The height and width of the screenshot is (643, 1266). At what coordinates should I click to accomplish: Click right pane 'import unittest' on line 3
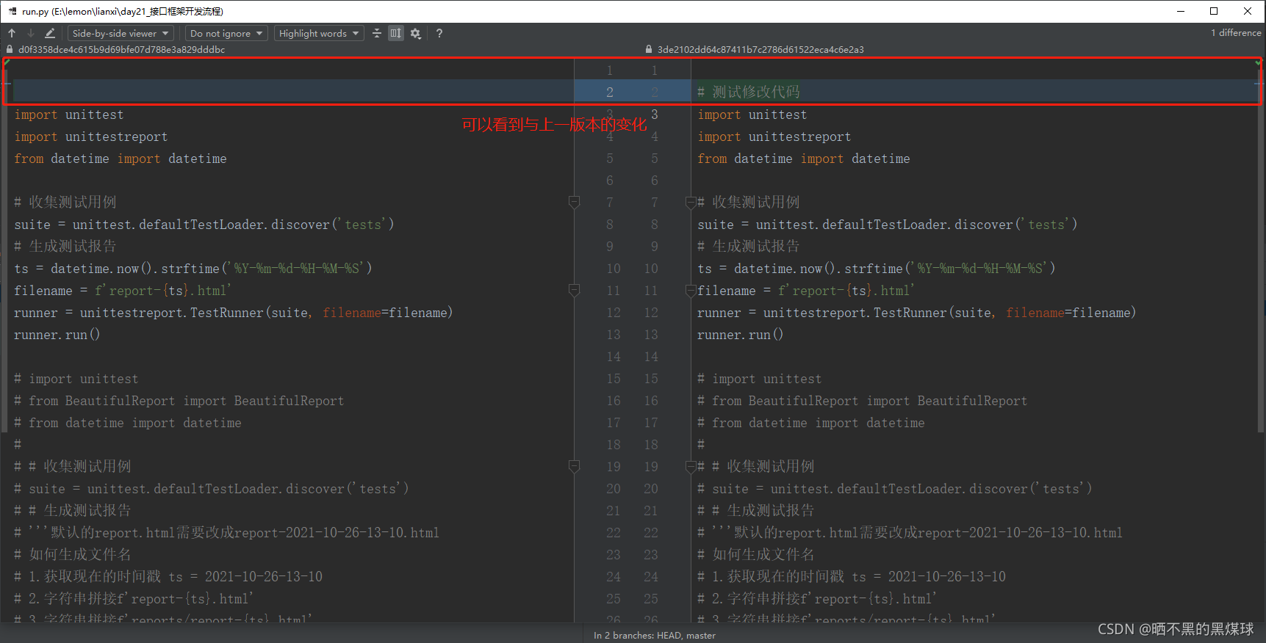[752, 115]
